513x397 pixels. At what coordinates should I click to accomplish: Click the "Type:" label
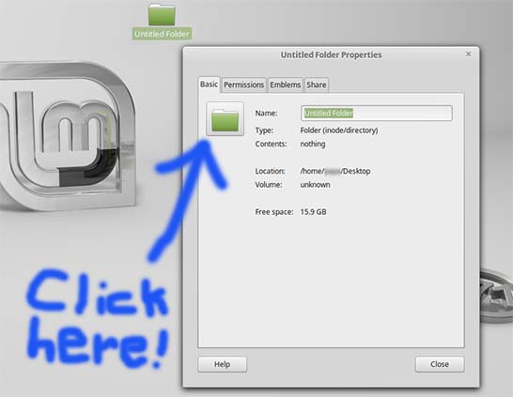coord(264,130)
